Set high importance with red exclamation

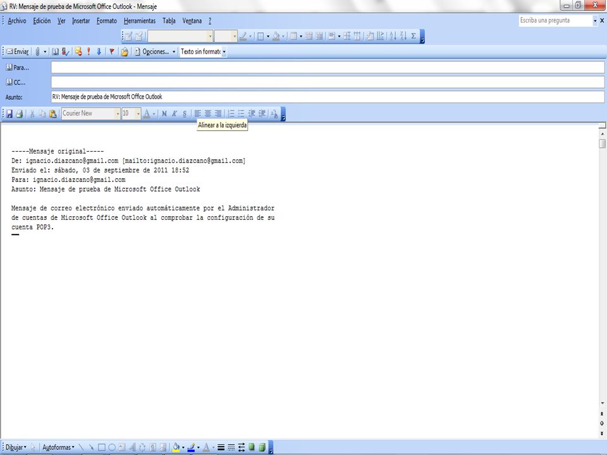click(x=89, y=51)
